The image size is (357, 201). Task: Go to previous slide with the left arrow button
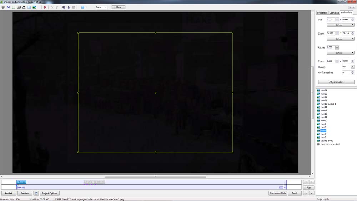pos(306,182)
